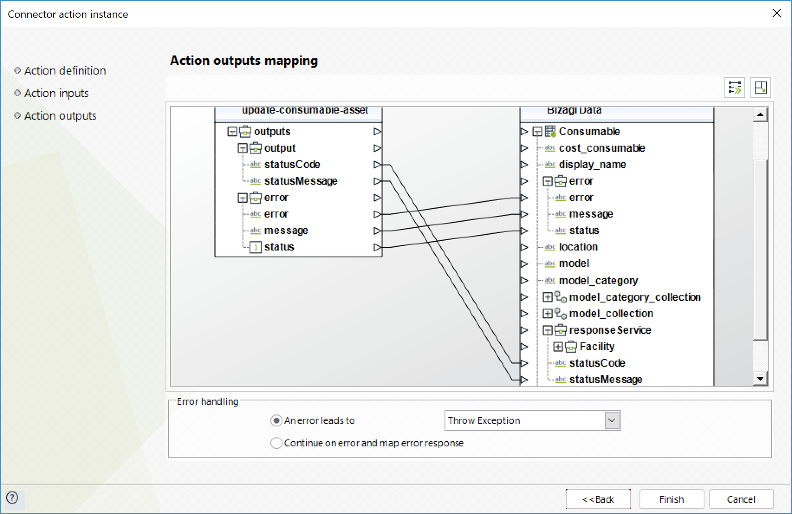Collapse the output child node
The image size is (792, 514).
243,148
